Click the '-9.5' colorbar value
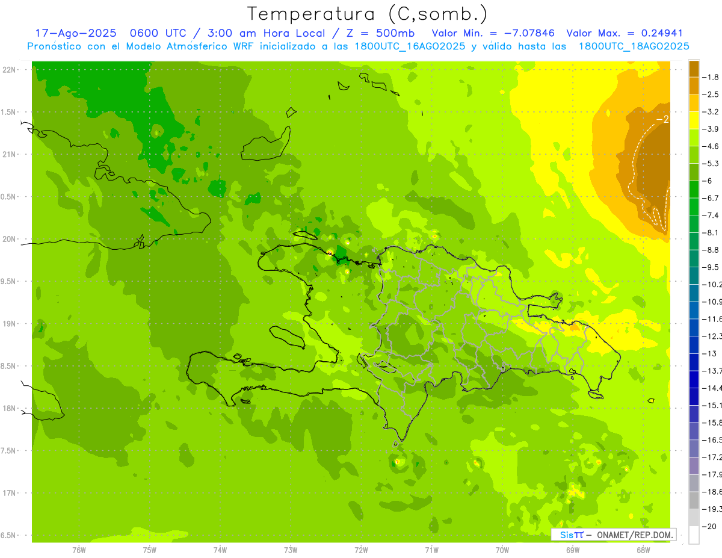 [711, 267]
